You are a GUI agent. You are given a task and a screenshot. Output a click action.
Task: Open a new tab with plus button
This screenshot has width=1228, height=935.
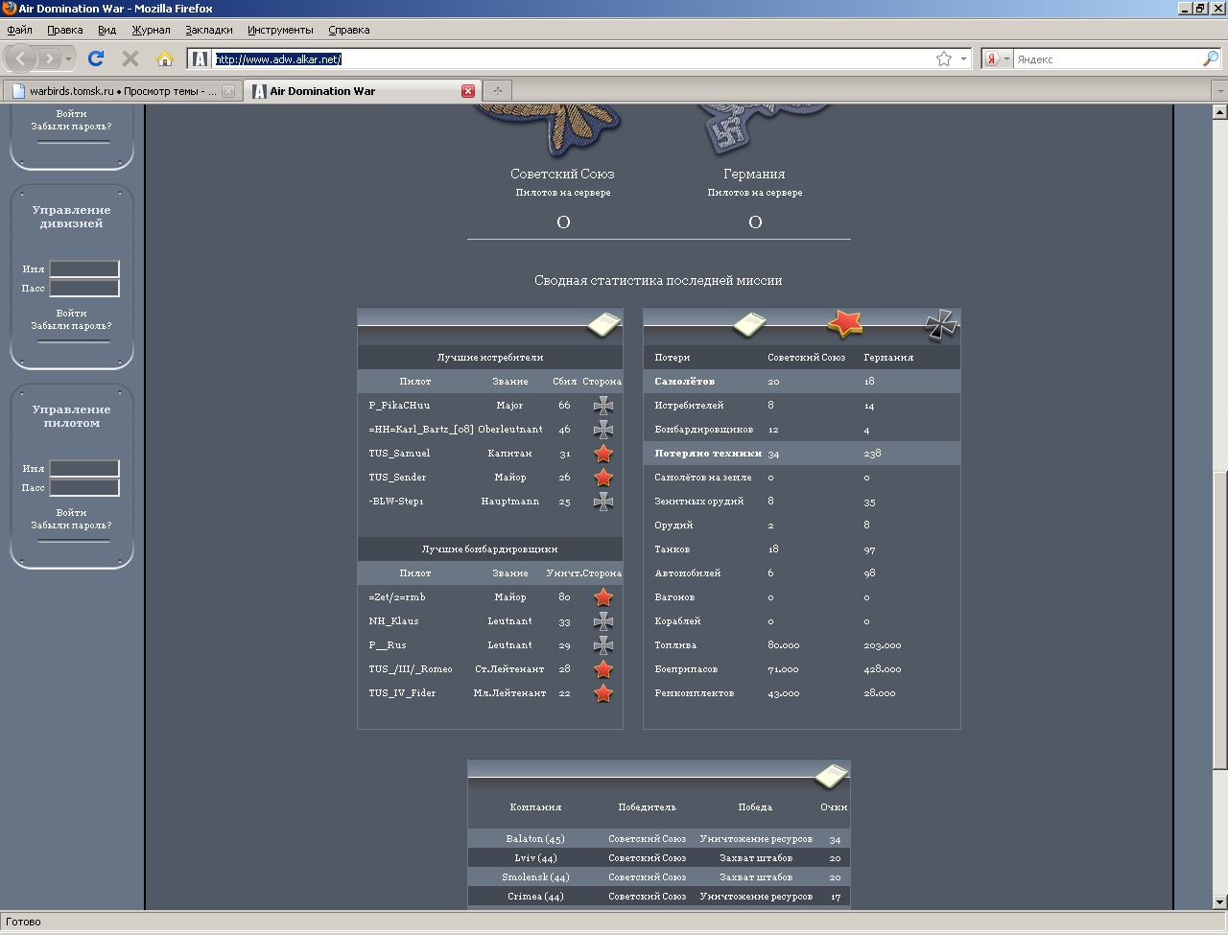coord(497,91)
